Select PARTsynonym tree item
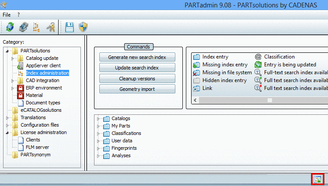Viewport: 328px width, 186px height. point(35,155)
